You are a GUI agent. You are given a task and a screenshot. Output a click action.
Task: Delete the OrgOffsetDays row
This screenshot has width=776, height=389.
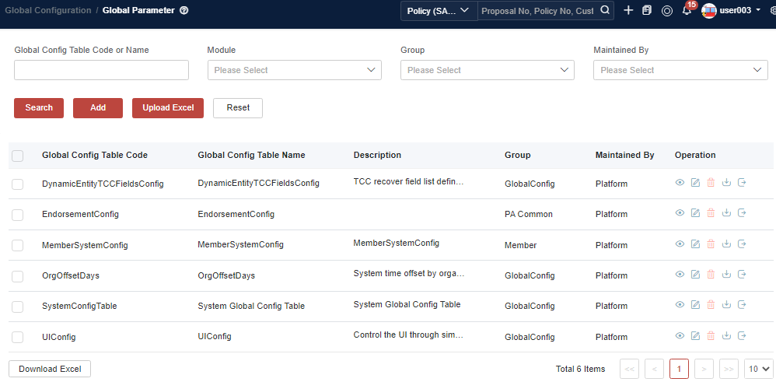tap(711, 274)
